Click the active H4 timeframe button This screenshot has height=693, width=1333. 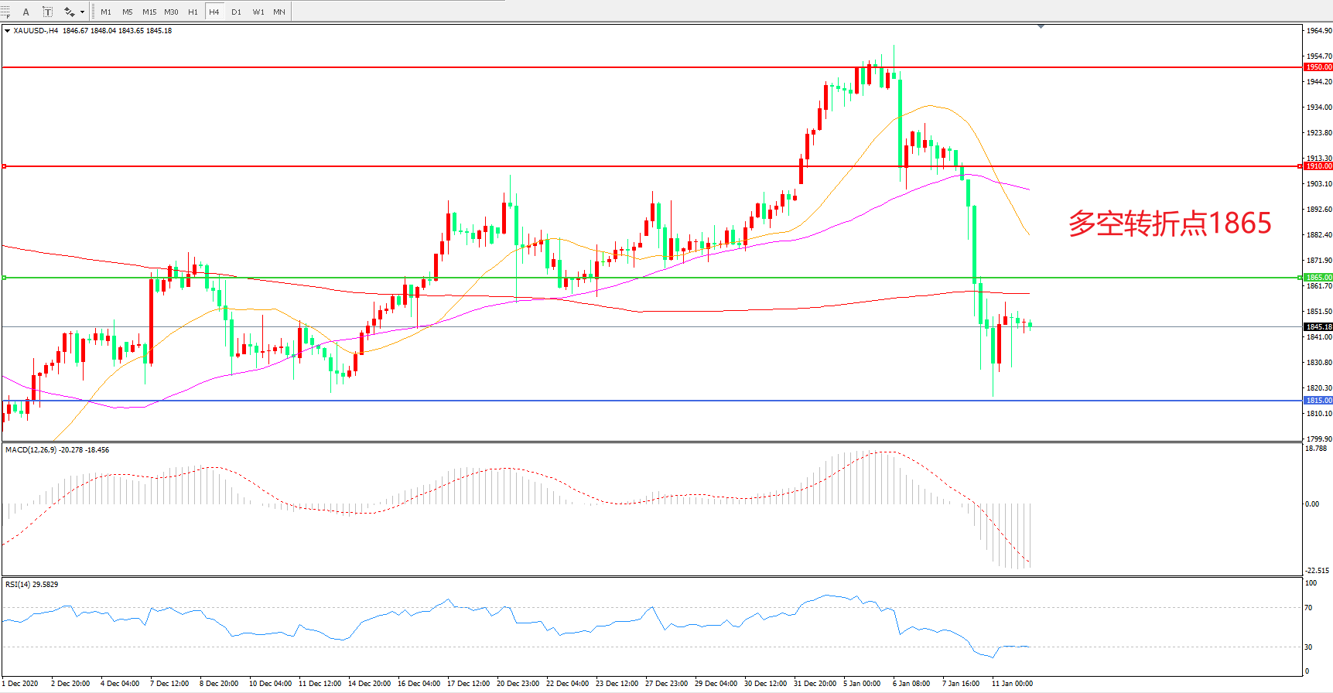pos(214,12)
